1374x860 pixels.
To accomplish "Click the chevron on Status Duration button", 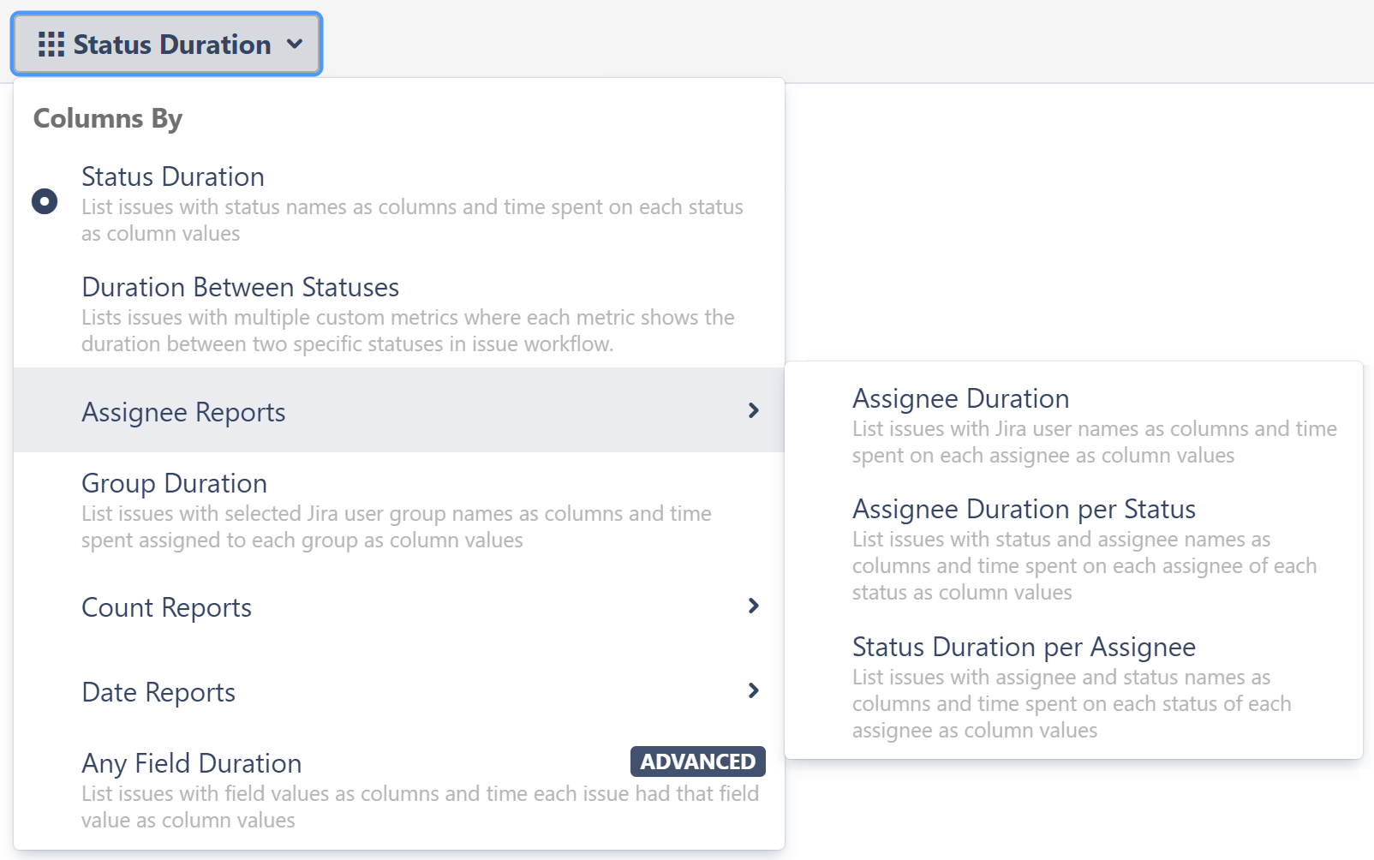I will click(x=295, y=44).
